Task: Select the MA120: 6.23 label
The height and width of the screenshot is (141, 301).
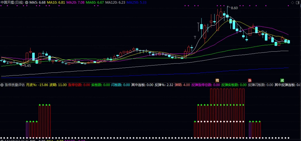Action: [x=115, y=3]
